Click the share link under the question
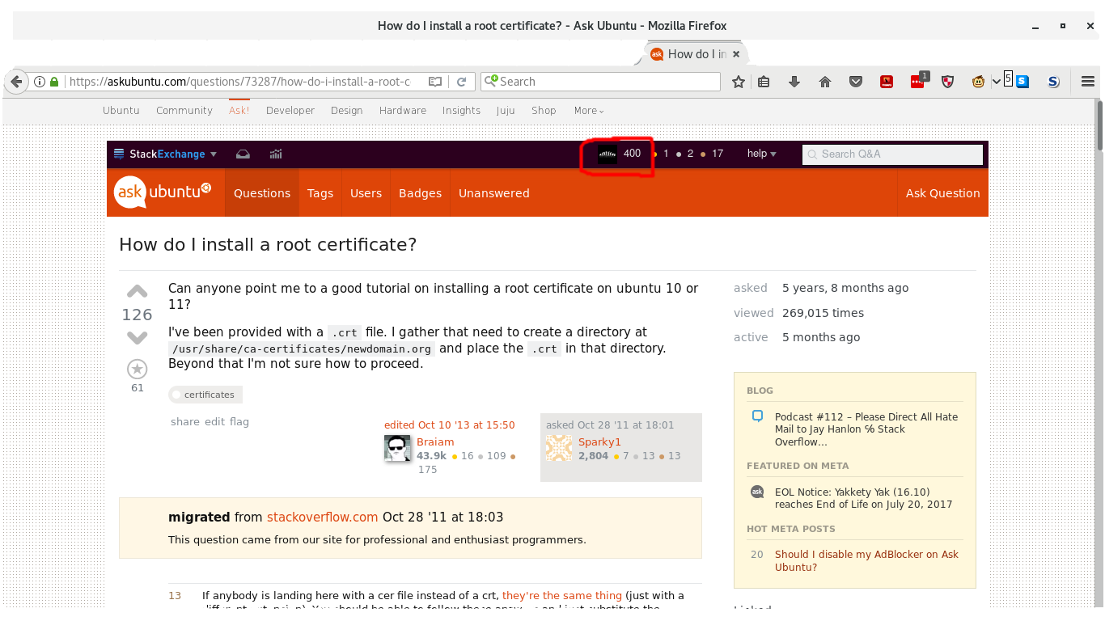This screenshot has width=1105, height=621. tap(184, 421)
